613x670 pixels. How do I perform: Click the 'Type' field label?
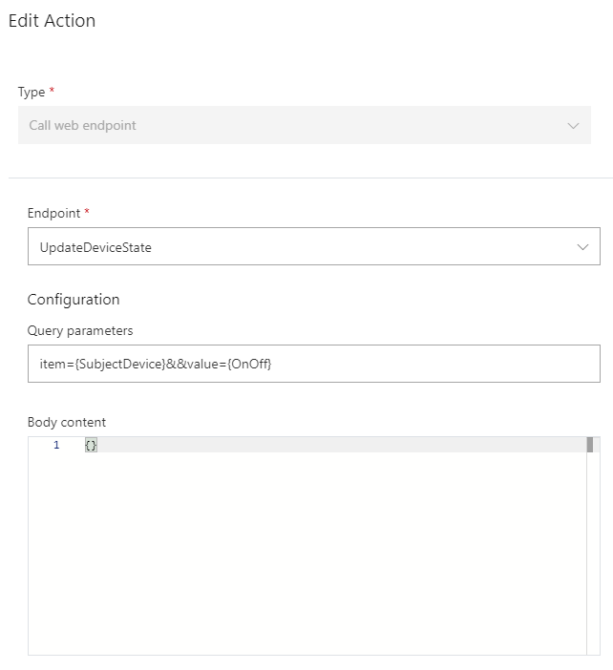click(x=32, y=93)
